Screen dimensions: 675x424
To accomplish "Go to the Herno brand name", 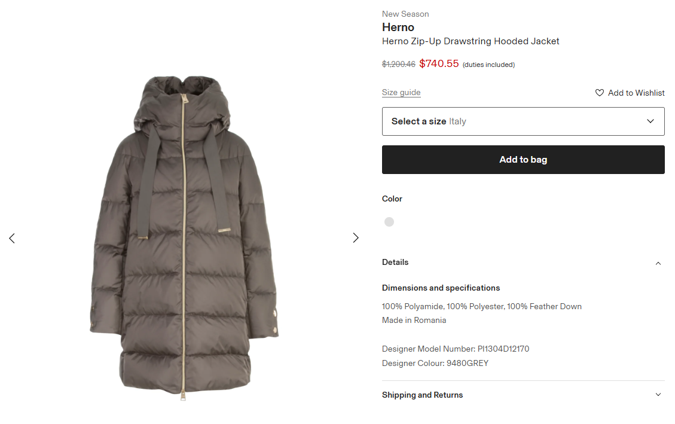I will pos(398,28).
